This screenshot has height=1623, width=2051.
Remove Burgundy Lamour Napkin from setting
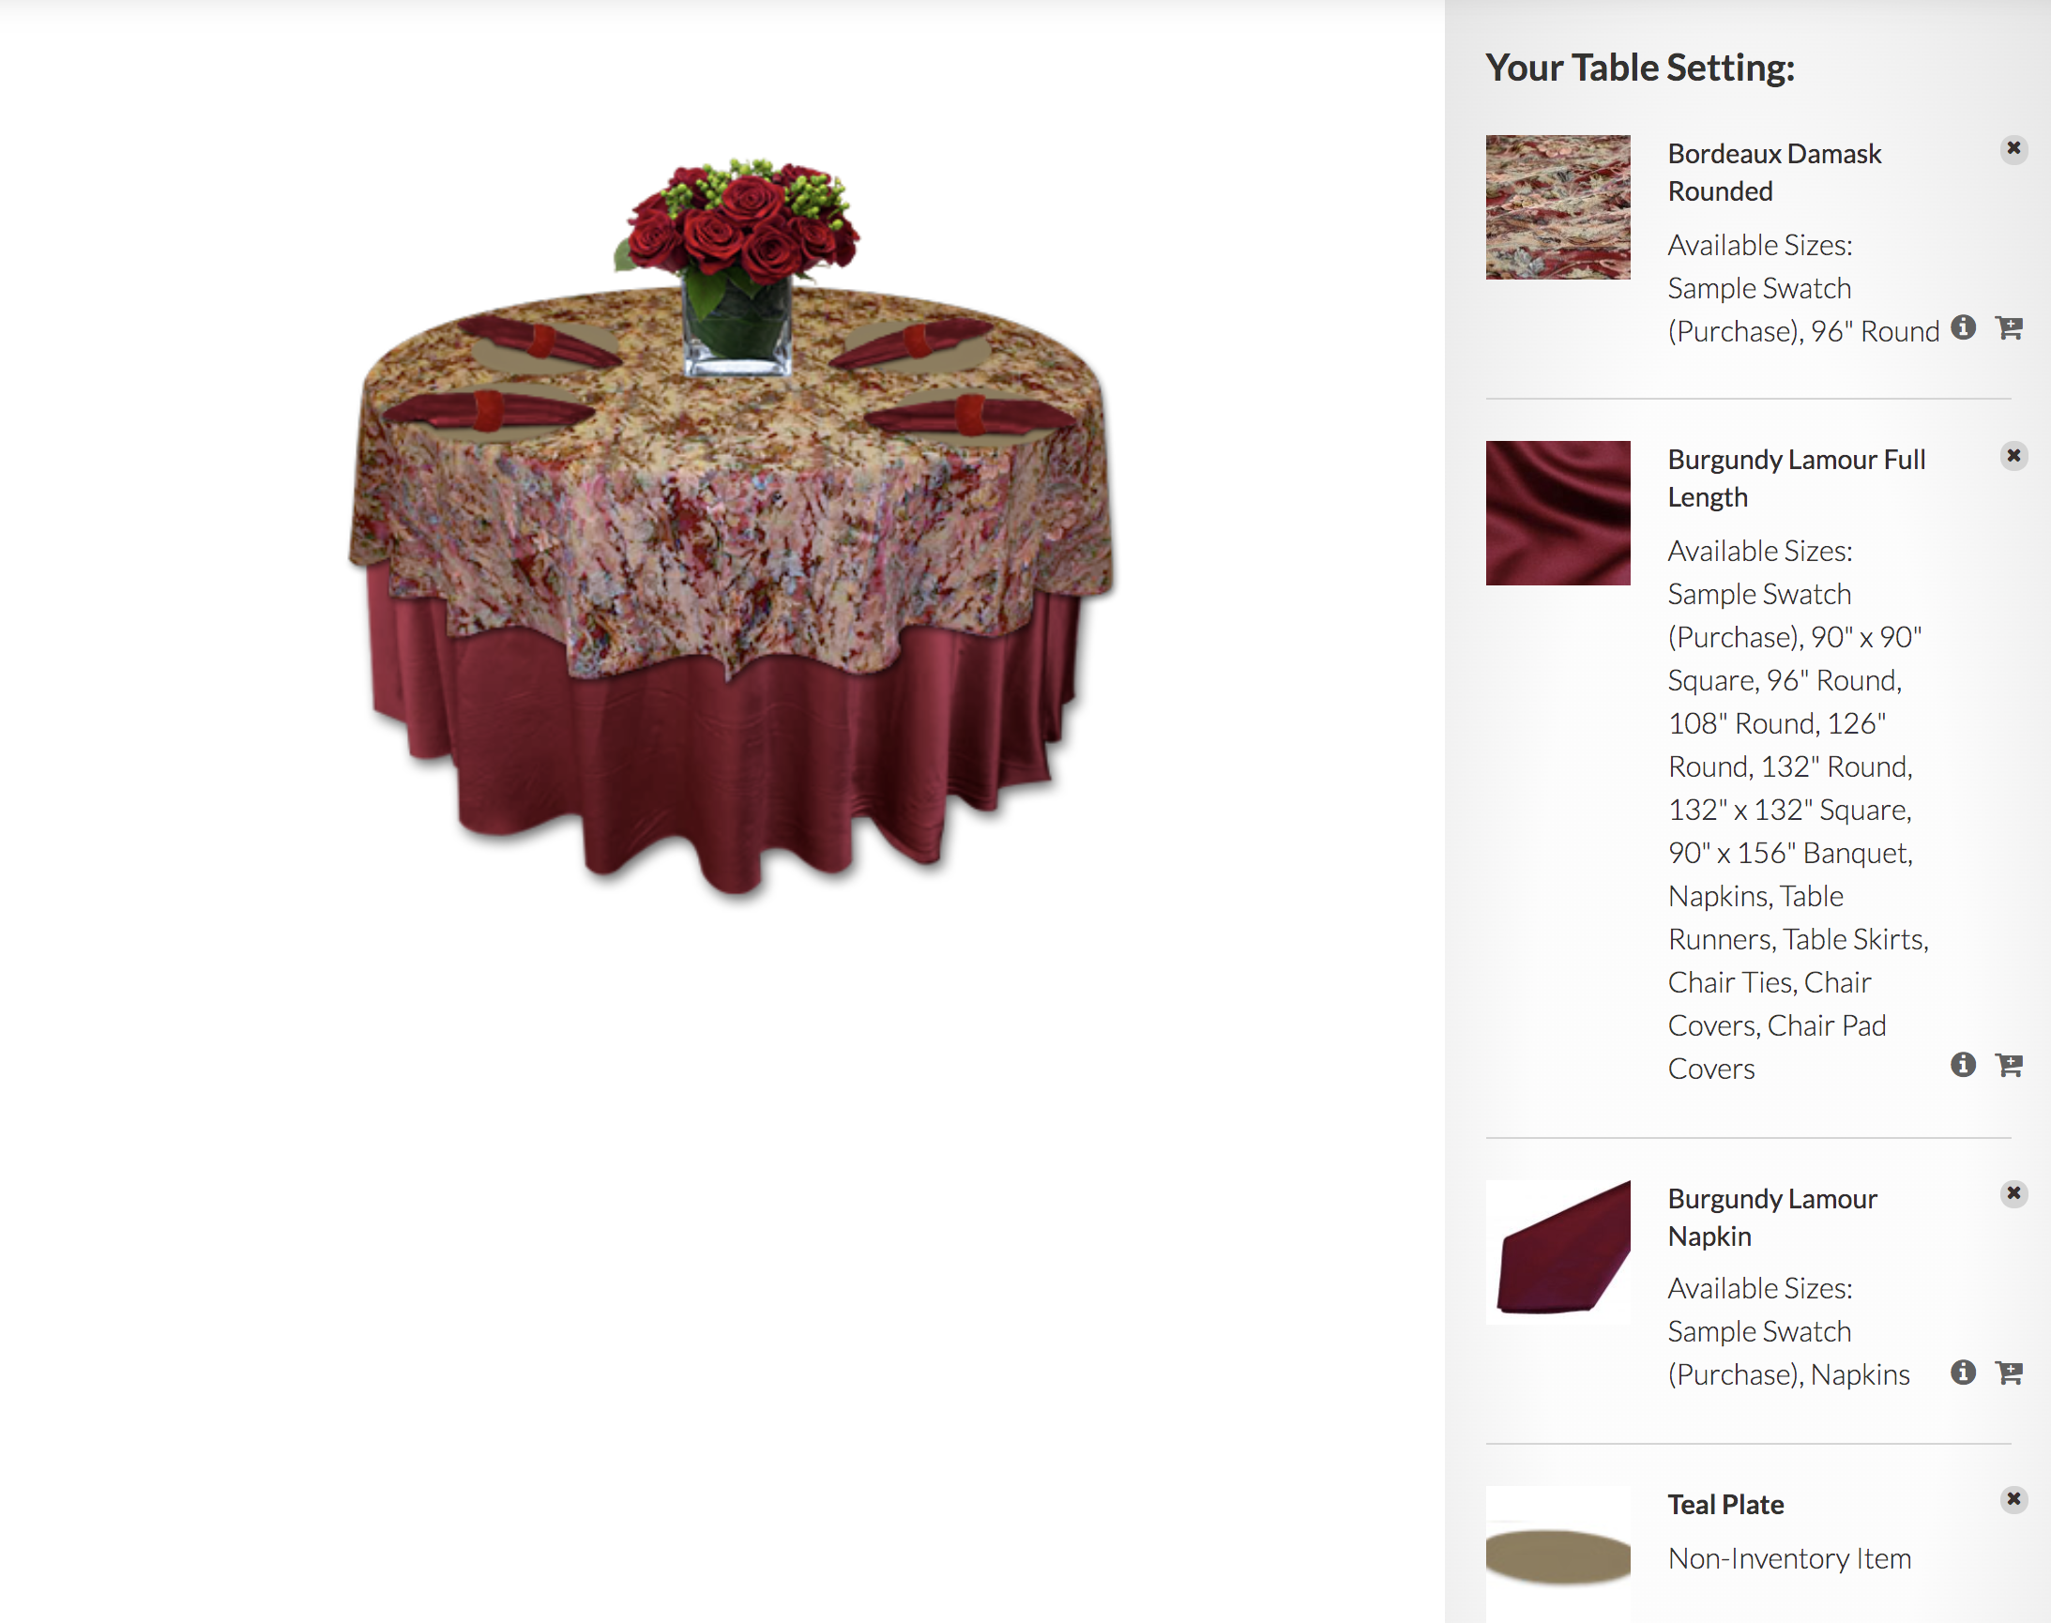(x=2013, y=1193)
